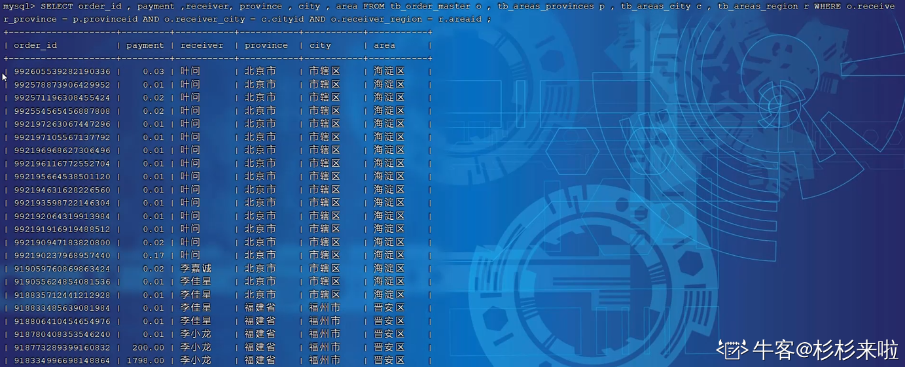Screen dimensions: 905x367
Task: Click payment 0.02 in order 992190947183820800 row
Action: tap(154, 242)
